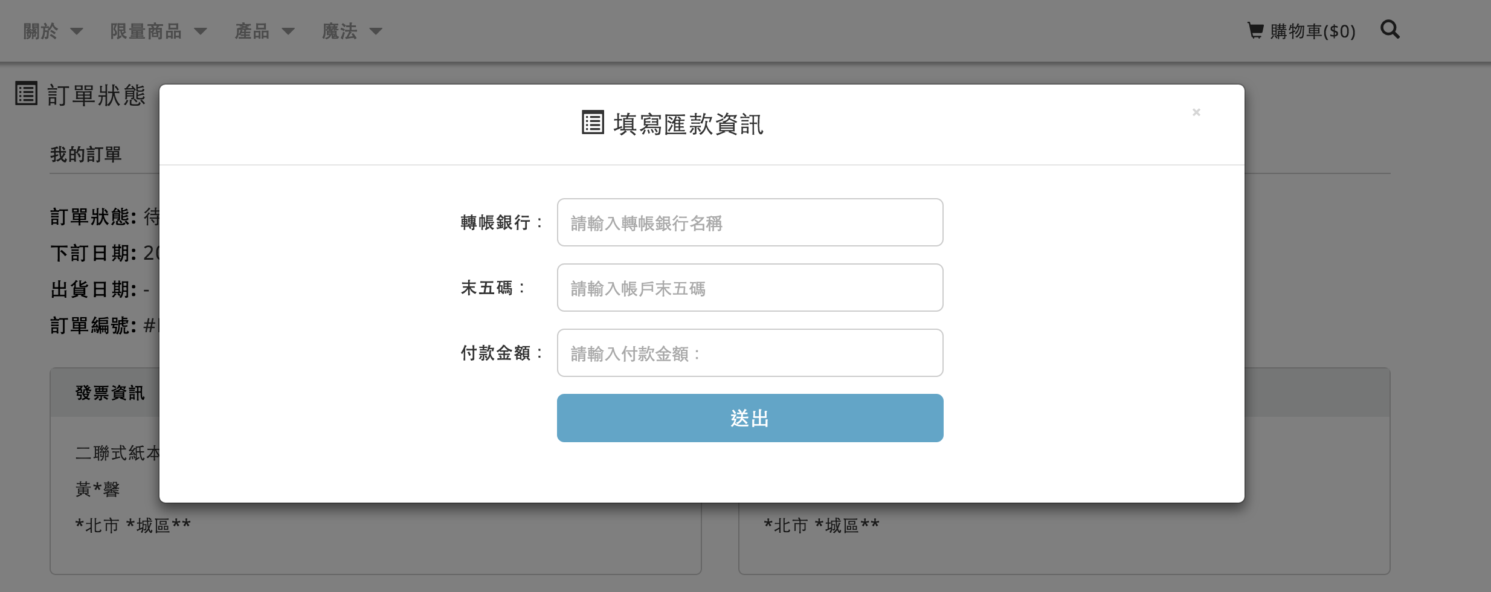This screenshot has height=592, width=1491.
Task: Click the 發票資訊 panel header
Action: tap(104, 393)
